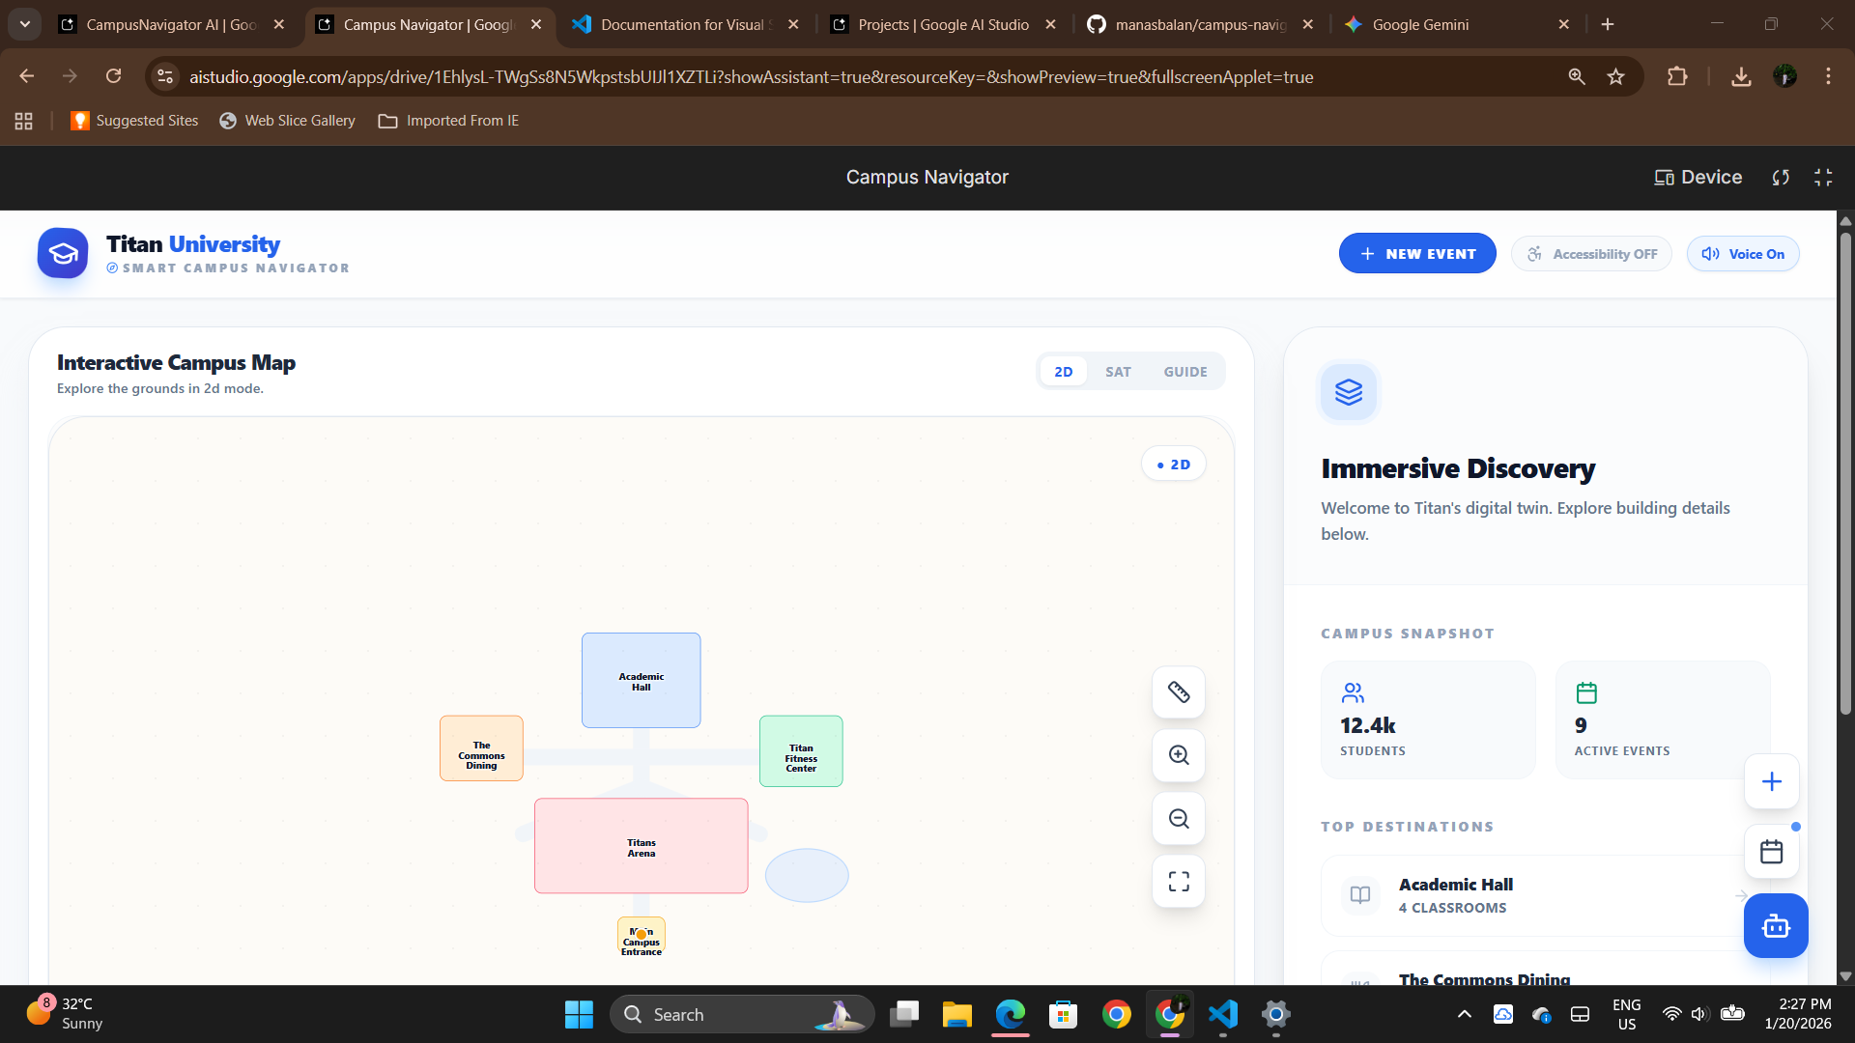Select Titans Arena building on map
This screenshot has height=1043, width=1855.
[641, 847]
